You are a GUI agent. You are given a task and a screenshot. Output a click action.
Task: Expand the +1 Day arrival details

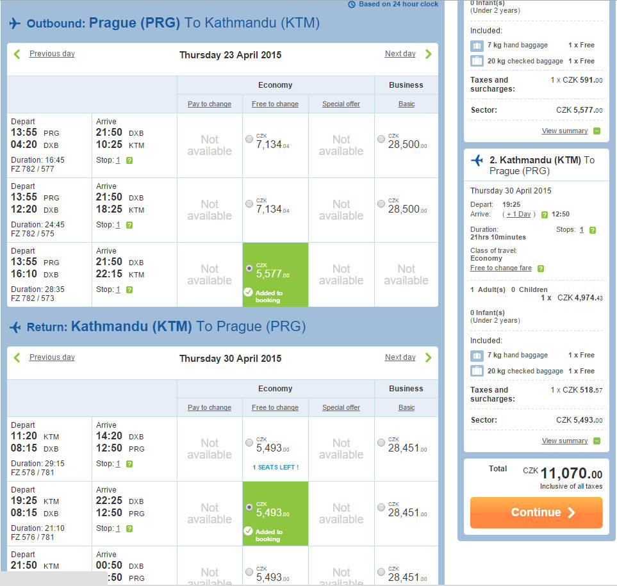pos(518,215)
